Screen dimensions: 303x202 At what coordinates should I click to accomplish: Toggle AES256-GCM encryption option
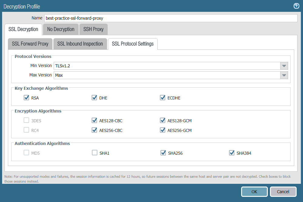[163, 130]
